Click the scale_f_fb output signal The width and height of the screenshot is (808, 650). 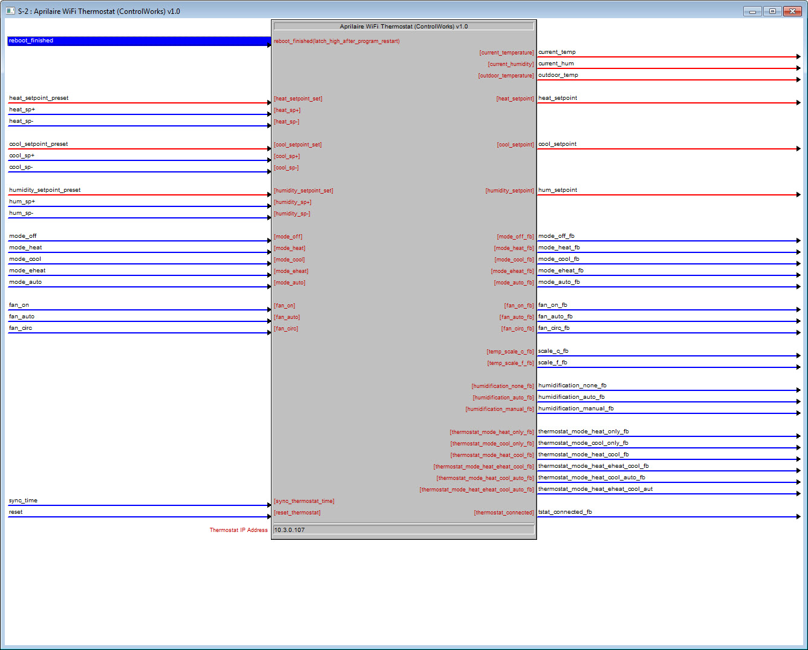pyautogui.click(x=553, y=363)
